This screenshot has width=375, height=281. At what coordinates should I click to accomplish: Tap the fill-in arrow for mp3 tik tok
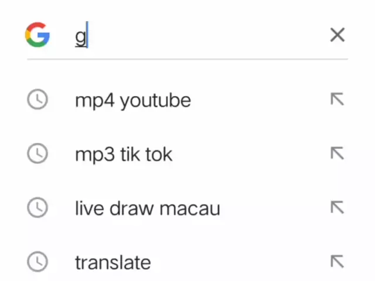click(x=337, y=154)
